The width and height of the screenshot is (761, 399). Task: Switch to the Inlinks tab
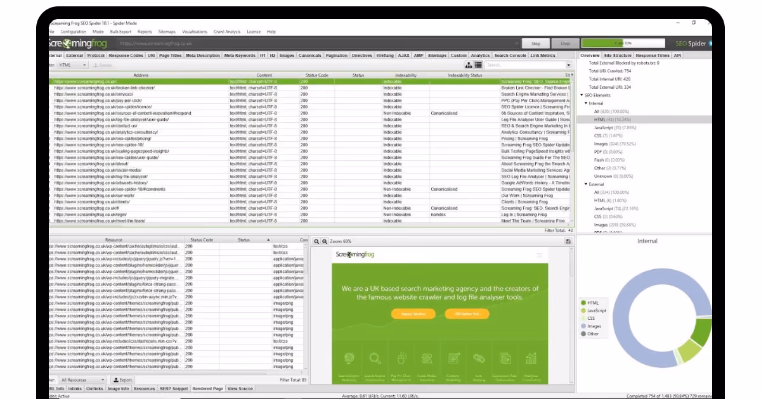click(75, 388)
